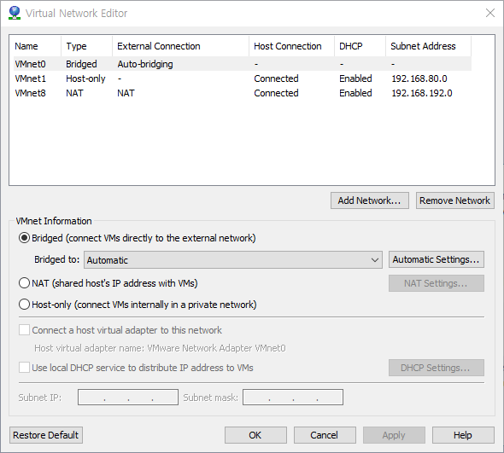
Task: Close the Virtual Network Editor window
Action: pyautogui.click(x=490, y=13)
